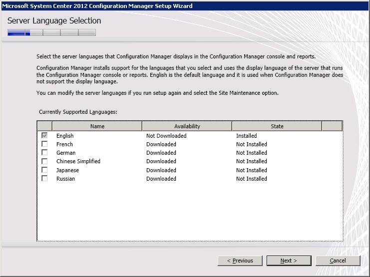Tick the Chinese Simplified checkbox
Viewport: 370px width, 277px height.
[x=44, y=161]
